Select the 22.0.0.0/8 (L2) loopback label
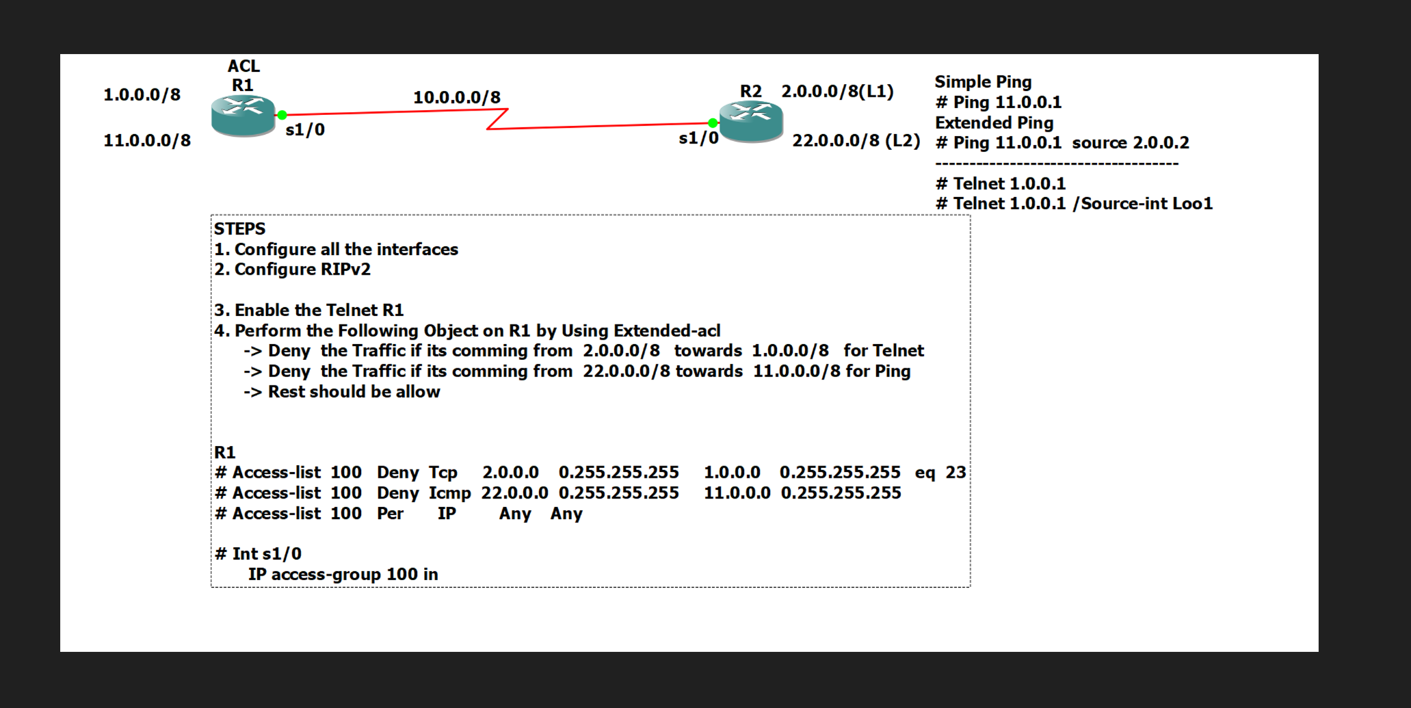The image size is (1411, 708). 856,140
